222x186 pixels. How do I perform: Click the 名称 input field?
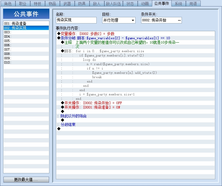coord(76,20)
